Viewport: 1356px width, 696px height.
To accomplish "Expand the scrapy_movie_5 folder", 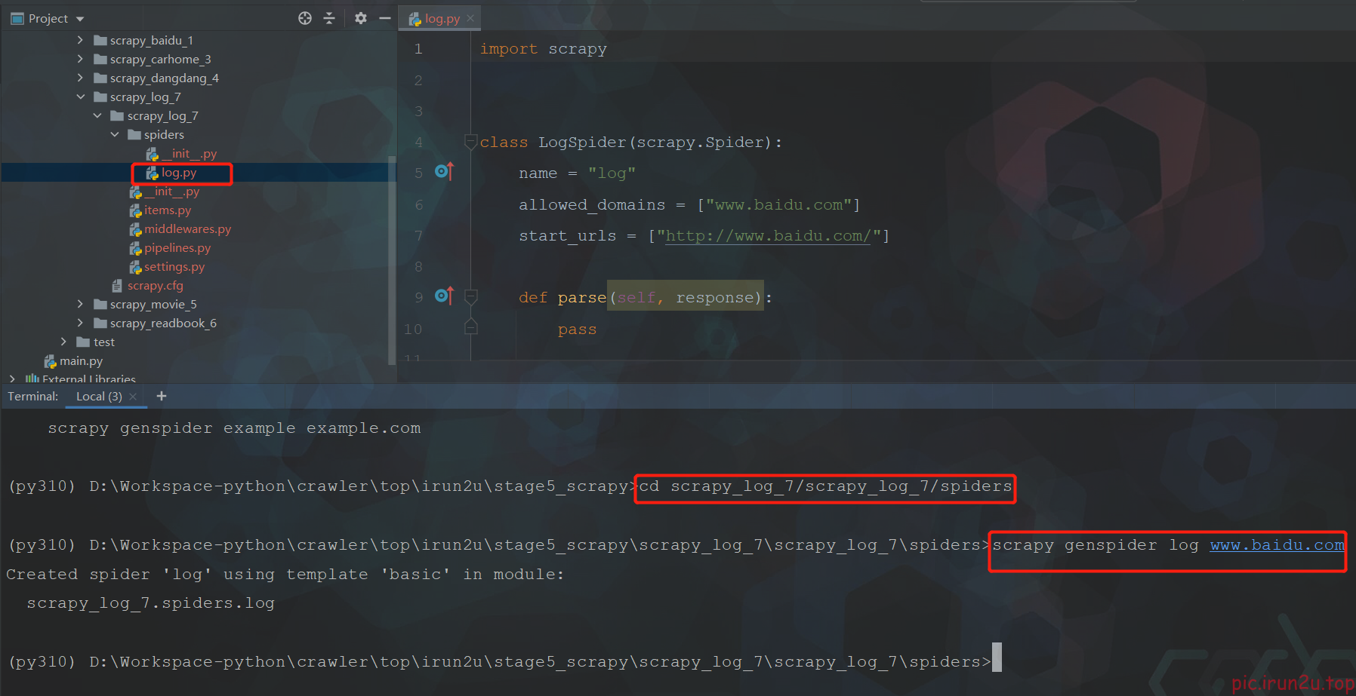I will (80, 304).
